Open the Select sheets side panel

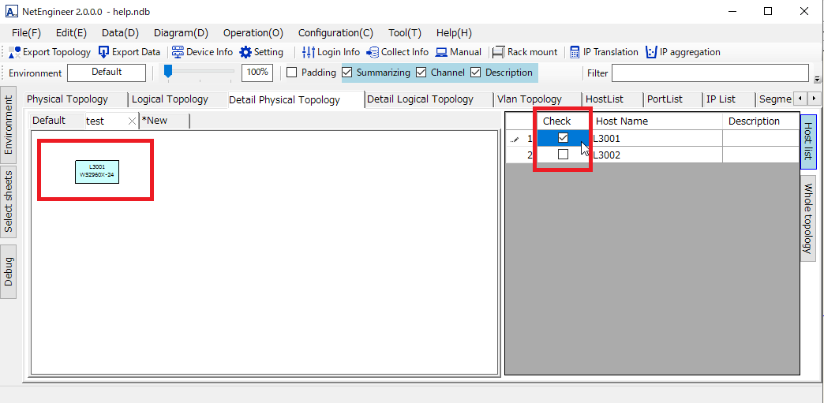[x=9, y=201]
